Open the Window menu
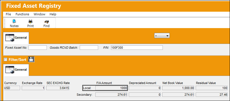The height and width of the screenshot is (101, 230). (40, 14)
